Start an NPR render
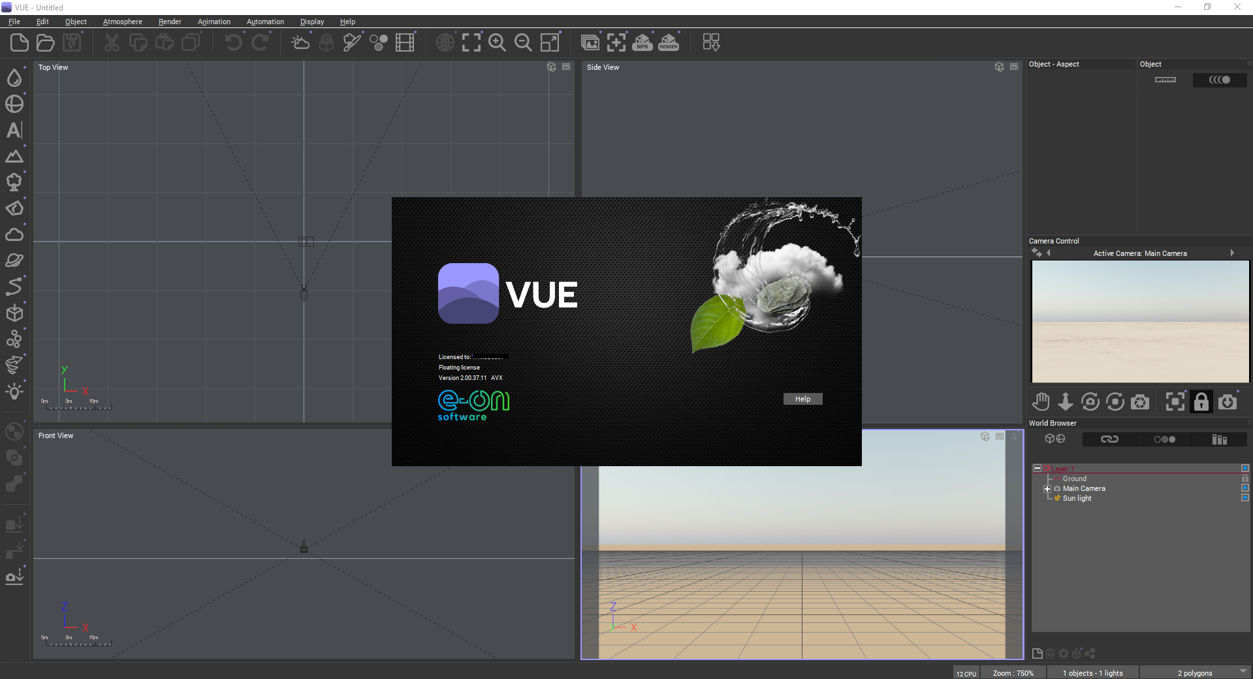 point(642,43)
